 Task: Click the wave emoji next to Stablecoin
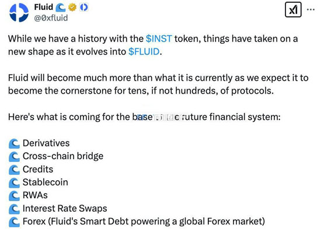[x=14, y=183]
